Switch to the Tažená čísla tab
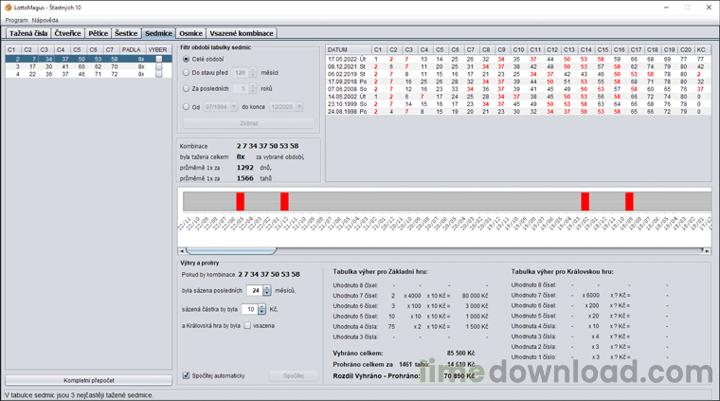This screenshot has width=720, height=401. coord(28,33)
